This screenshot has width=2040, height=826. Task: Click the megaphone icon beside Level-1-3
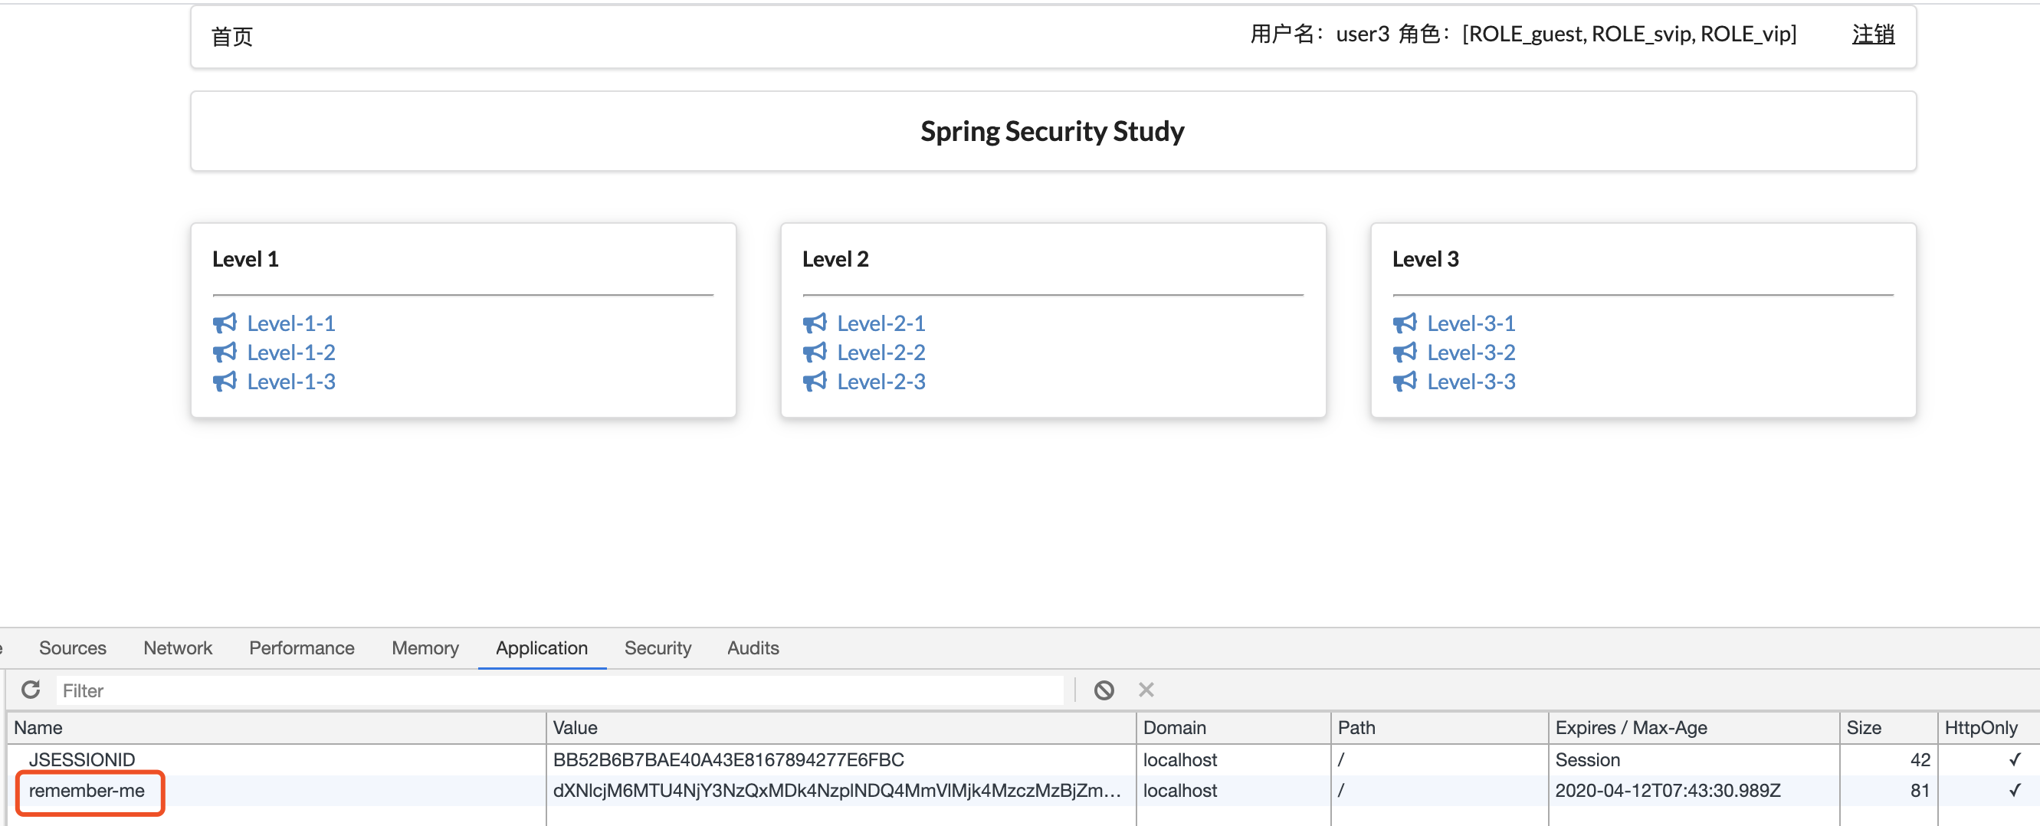(x=224, y=382)
